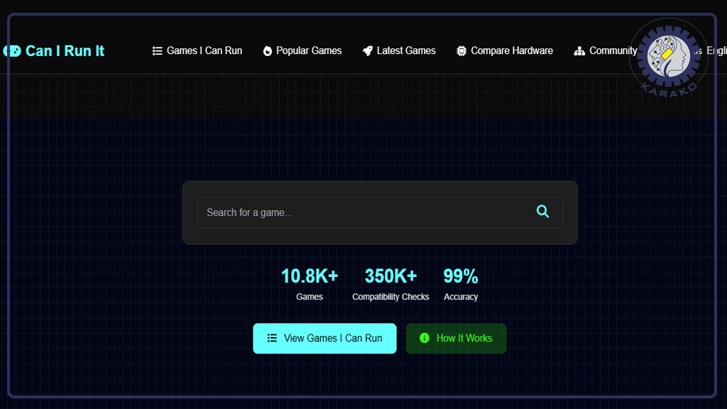Open Games I Can Run menu item
Screen dimensions: 727x409
point(197,50)
